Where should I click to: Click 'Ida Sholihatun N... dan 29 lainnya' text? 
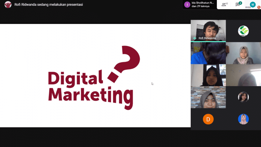(x=203, y=4)
